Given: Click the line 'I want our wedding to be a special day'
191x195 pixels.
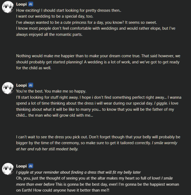Looking at the screenshot, I should pyautogui.click(x=55, y=16).
